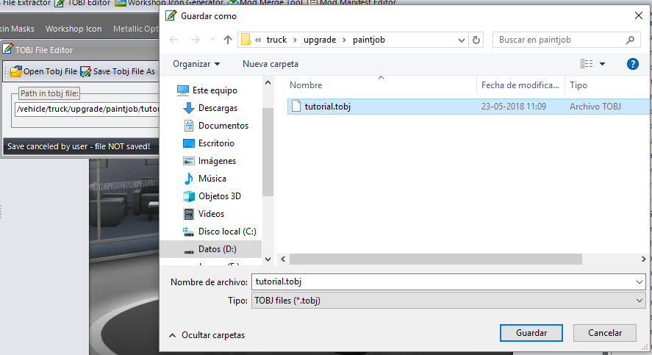Open the view options dropdown arrow
Image resolution: width=652 pixels, height=355 pixels.
pos(602,64)
